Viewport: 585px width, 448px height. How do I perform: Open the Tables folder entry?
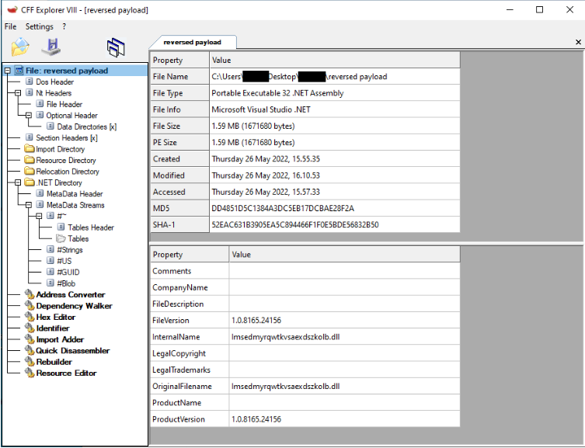click(78, 238)
